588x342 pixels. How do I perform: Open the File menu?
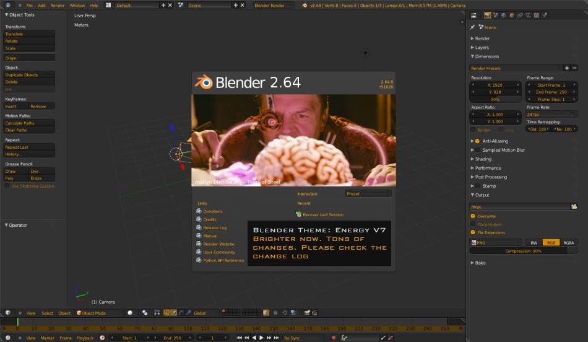(29, 5)
